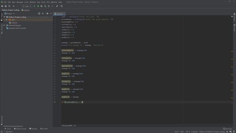This screenshot has width=236, height=133.
Task: Click main.py in the navigation bar breadcrumb
Action: [25, 10]
